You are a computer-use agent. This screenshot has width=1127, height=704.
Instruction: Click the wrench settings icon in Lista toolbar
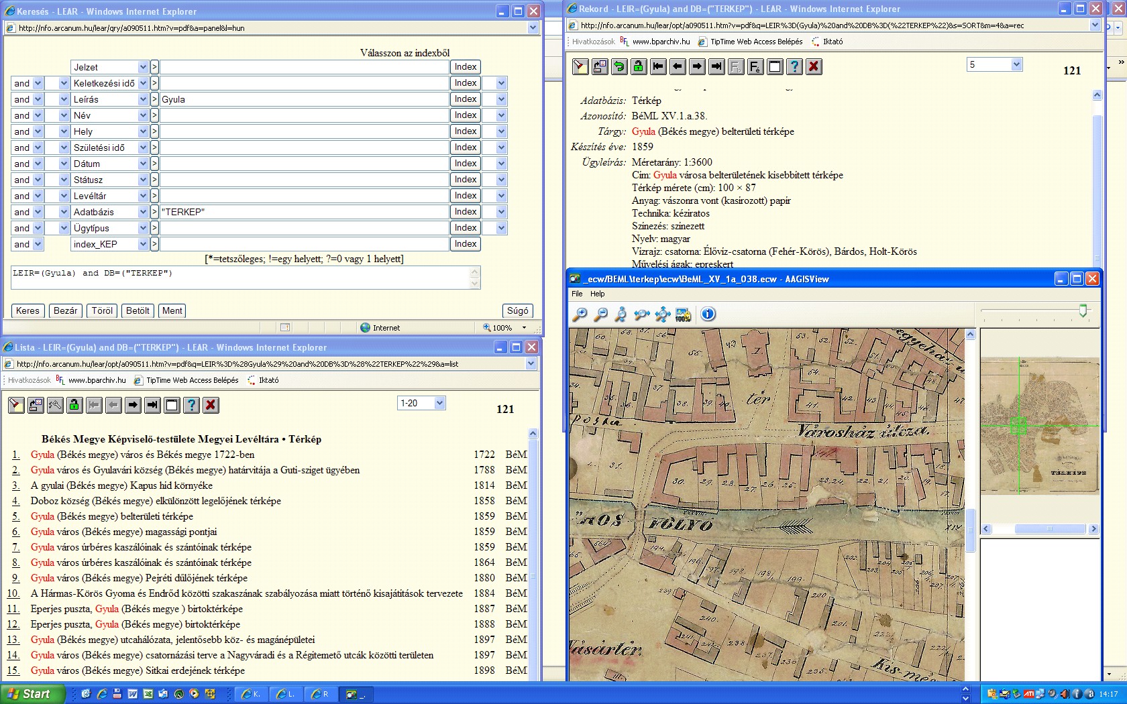click(x=55, y=405)
